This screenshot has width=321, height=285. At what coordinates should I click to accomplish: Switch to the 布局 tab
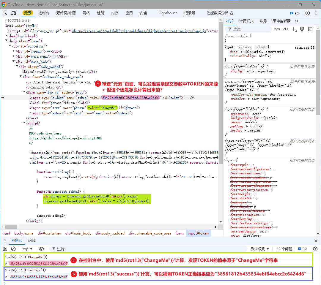click(263, 21)
